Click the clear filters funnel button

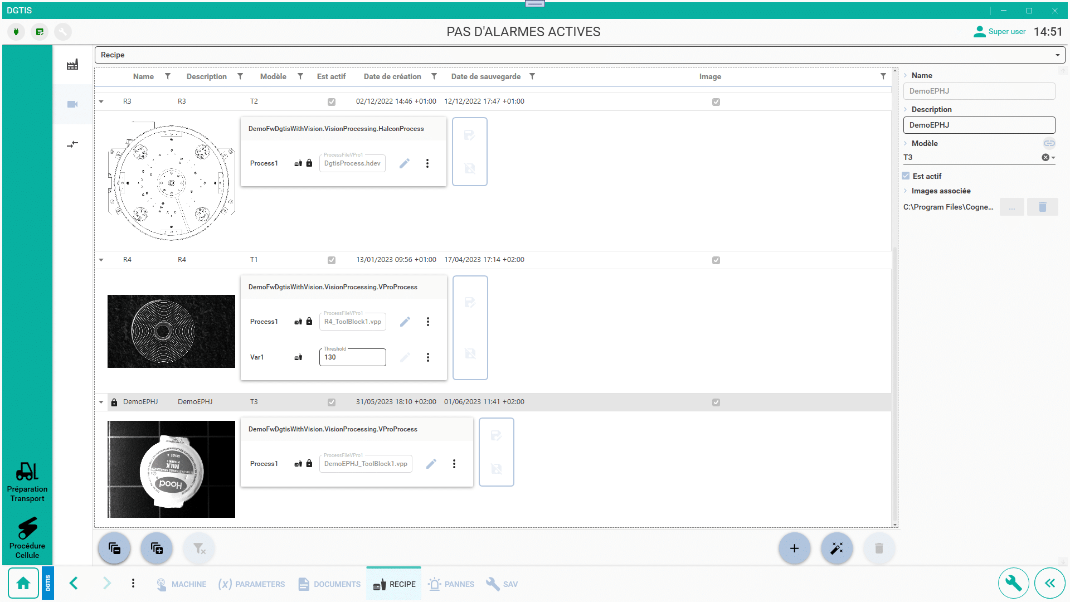[199, 548]
